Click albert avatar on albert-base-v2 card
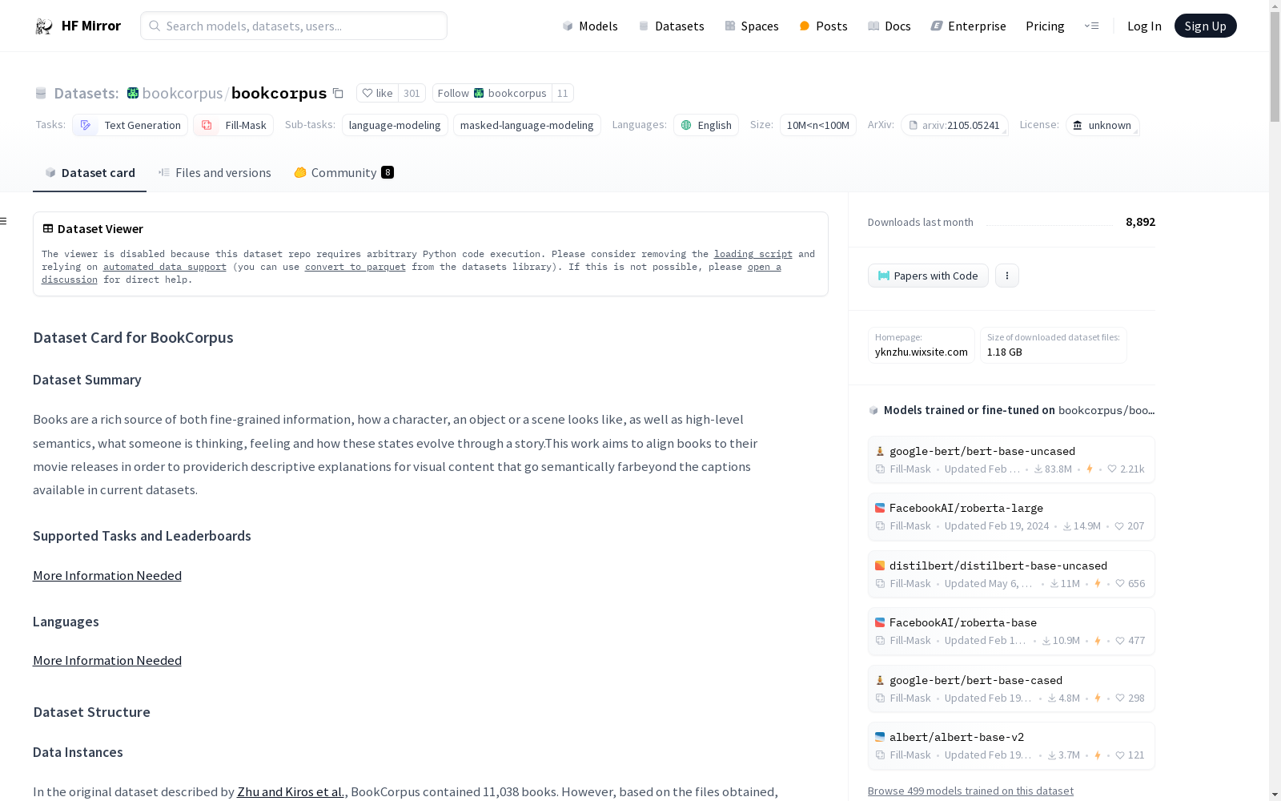 [880, 737]
